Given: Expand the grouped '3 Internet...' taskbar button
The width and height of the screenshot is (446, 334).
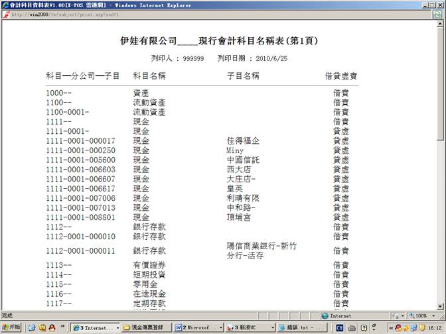Looking at the screenshot, I should pos(96,327).
